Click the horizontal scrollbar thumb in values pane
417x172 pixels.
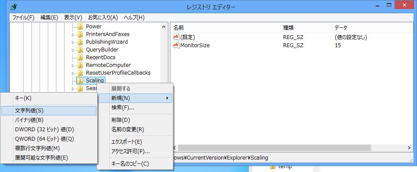point(274,148)
